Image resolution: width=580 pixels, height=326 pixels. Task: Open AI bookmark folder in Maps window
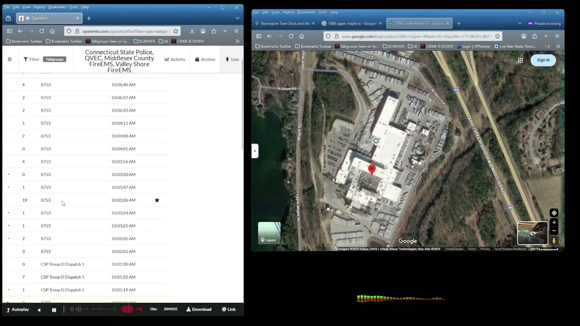coord(413,46)
